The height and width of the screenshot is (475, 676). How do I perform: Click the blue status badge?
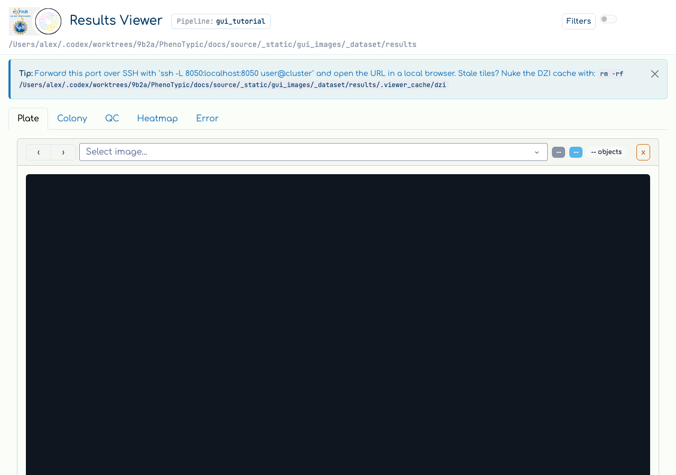pyautogui.click(x=576, y=152)
